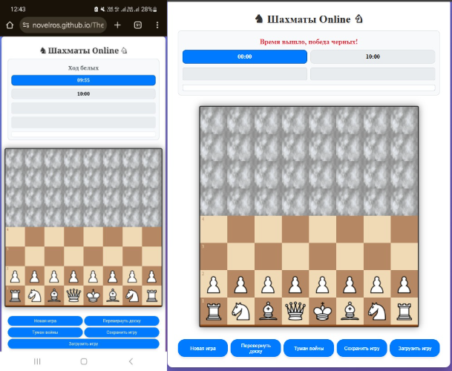Viewport: 452px width, 371px height.
Task: Select the e2 pawn in phone view
Action: click(x=93, y=276)
